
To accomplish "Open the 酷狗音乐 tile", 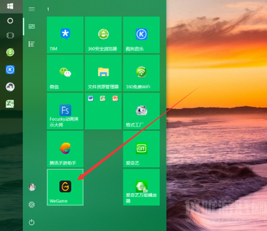I will pos(141,35).
